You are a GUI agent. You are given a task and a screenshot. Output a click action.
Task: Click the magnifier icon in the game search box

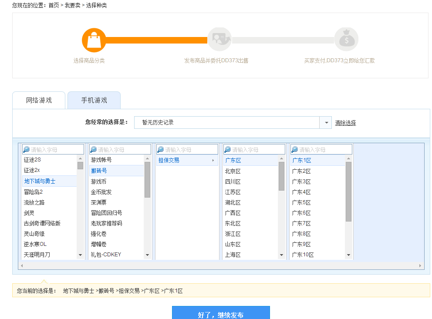click(x=27, y=149)
